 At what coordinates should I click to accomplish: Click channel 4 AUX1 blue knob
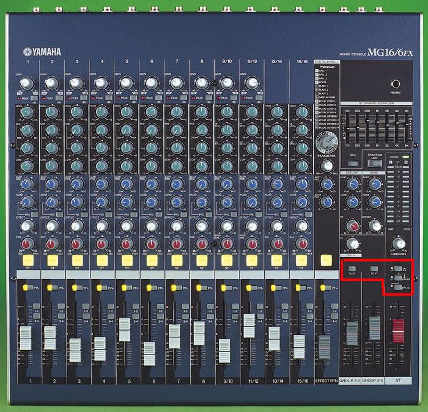pyautogui.click(x=102, y=184)
